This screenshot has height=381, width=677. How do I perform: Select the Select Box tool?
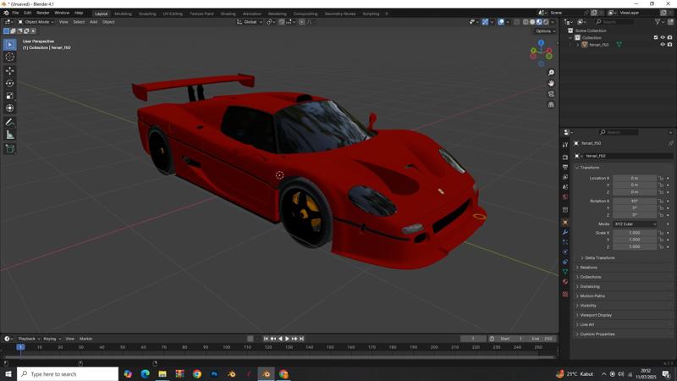click(x=10, y=45)
